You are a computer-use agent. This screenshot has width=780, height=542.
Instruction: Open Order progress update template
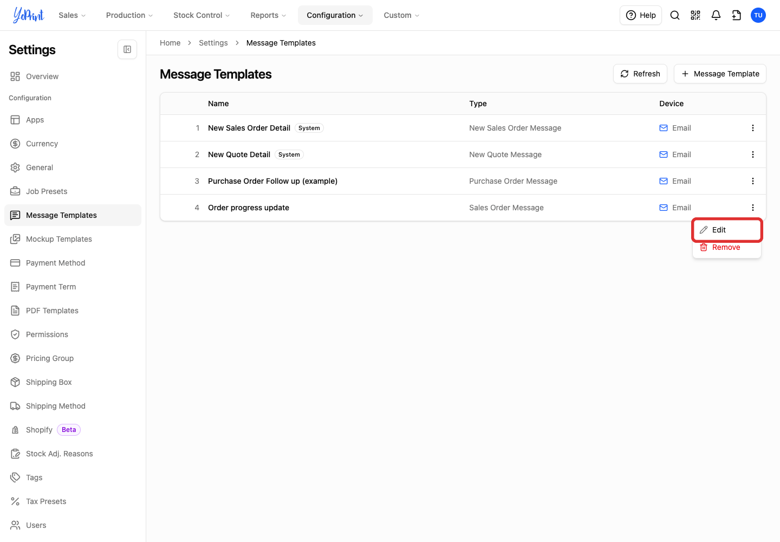249,208
